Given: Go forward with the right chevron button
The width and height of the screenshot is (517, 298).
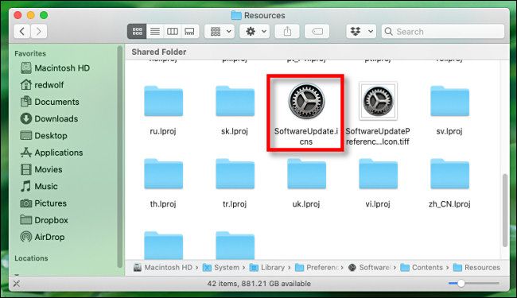Looking at the screenshot, I should click(x=39, y=32).
